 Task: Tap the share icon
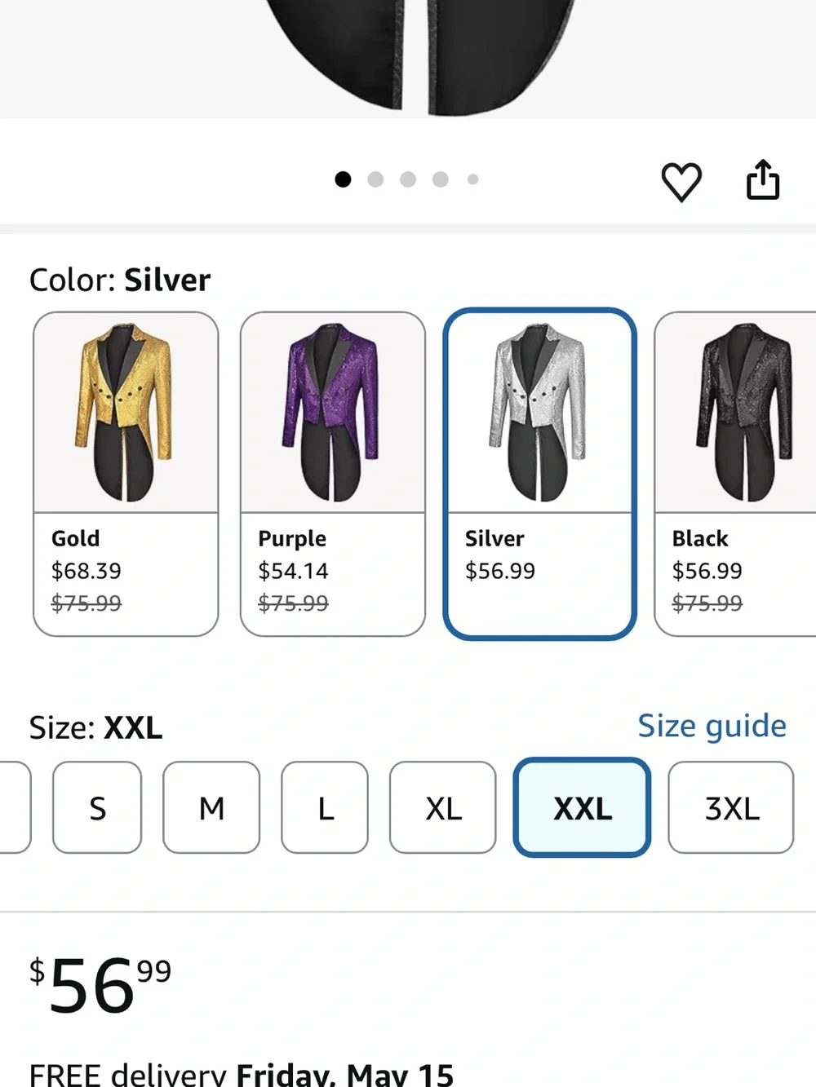763,179
